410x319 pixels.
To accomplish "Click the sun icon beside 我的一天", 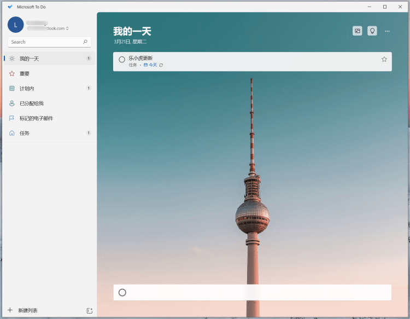I will point(12,59).
